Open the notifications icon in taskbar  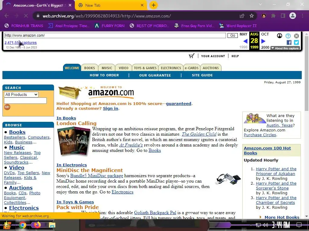(x=299, y=225)
